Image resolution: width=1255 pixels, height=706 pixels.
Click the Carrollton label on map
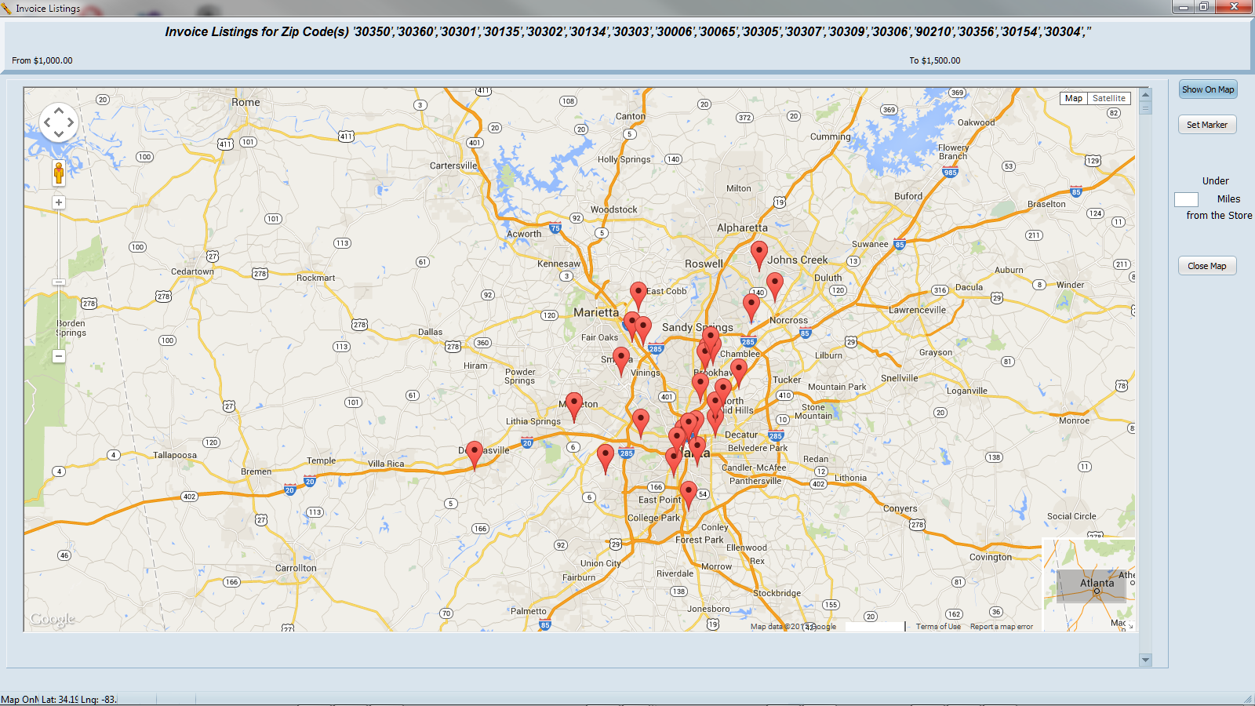pyautogui.click(x=296, y=568)
